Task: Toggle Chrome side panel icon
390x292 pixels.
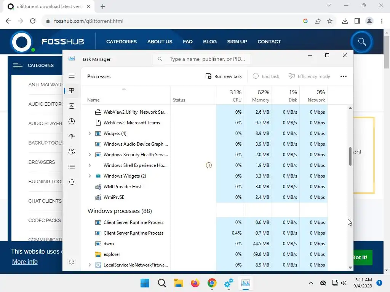Action: point(357,21)
